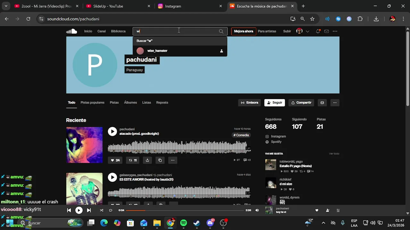
Task: Open more options for atacado track
Action: coord(173,160)
